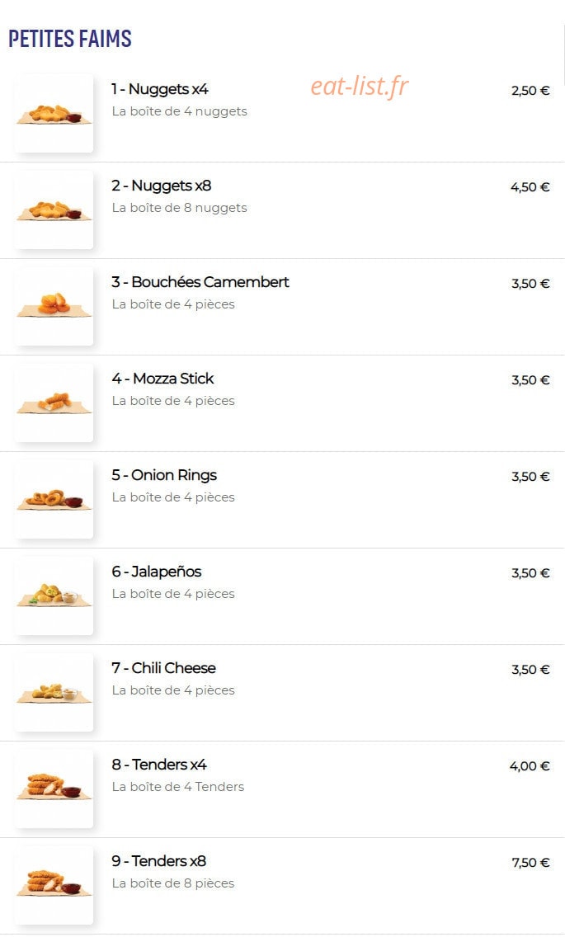The image size is (565, 937).
Task: Open the '9 - Tenders x8' entry
Action: click(159, 861)
